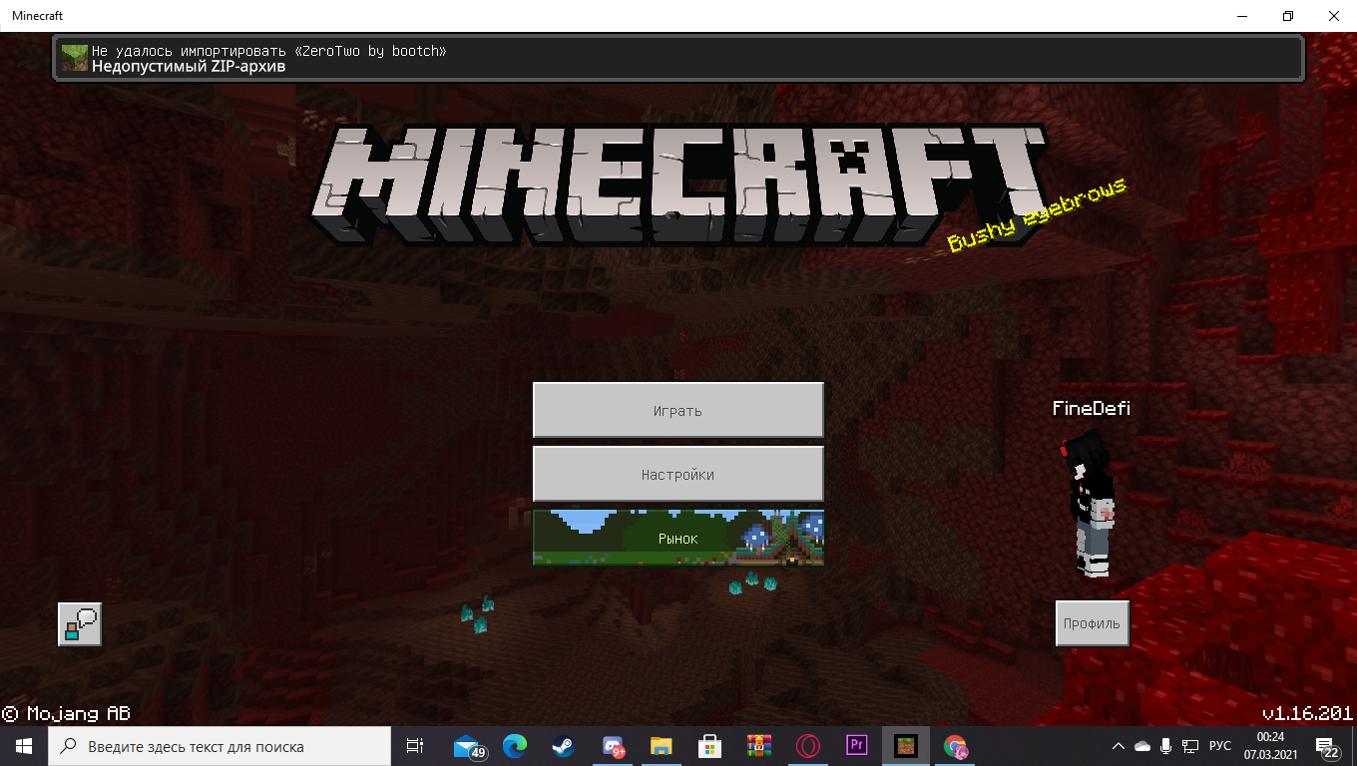The width and height of the screenshot is (1357, 766).
Task: Open WinRAR from the taskbar
Action: (x=759, y=746)
